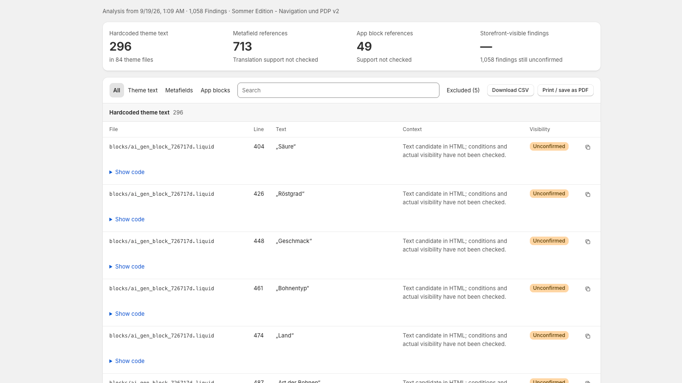The height and width of the screenshot is (383, 682).
Task: Expand Show code for line 426
Action: tap(127, 219)
